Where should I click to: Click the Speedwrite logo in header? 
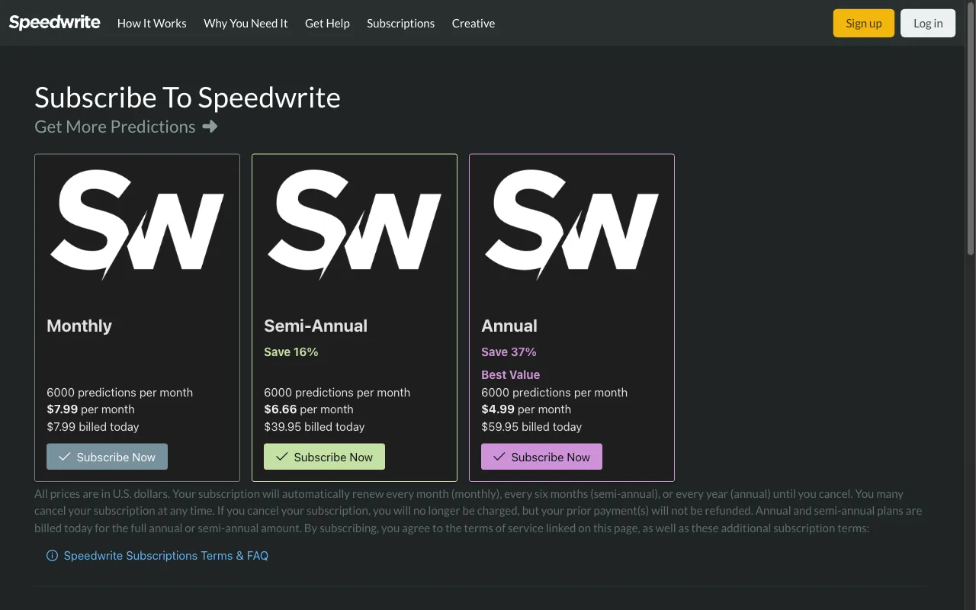coord(55,23)
